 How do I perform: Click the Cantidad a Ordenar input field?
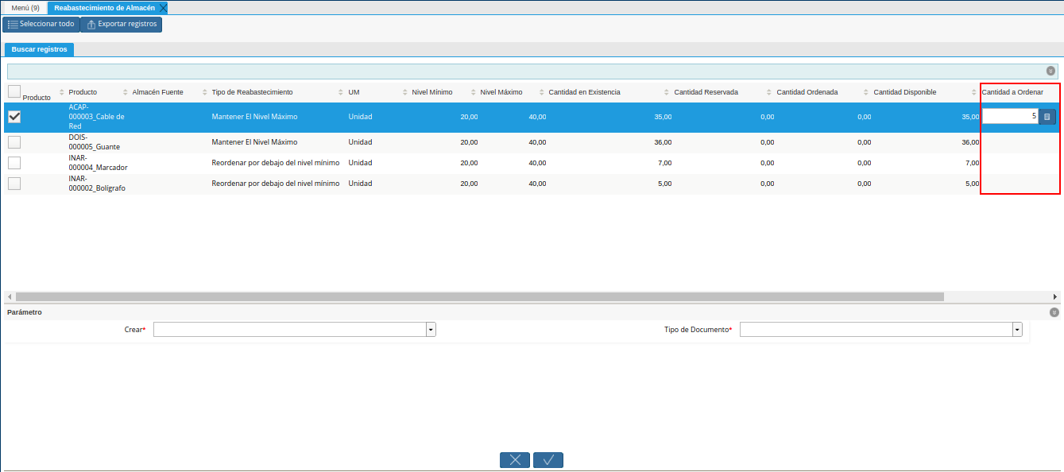coord(1010,117)
